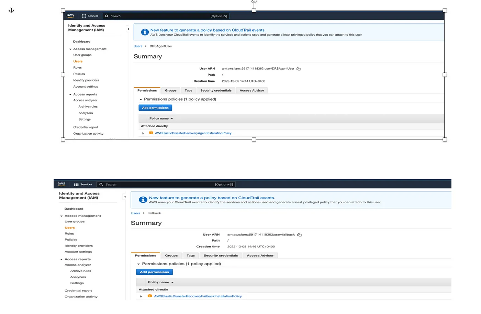This screenshot has height=314, width=481.
Task: Open Identity providers in the DRSAgentUser sidebar
Action: (x=86, y=80)
